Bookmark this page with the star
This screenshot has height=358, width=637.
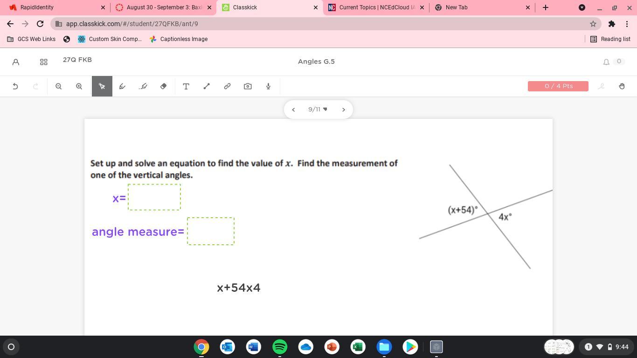593,24
